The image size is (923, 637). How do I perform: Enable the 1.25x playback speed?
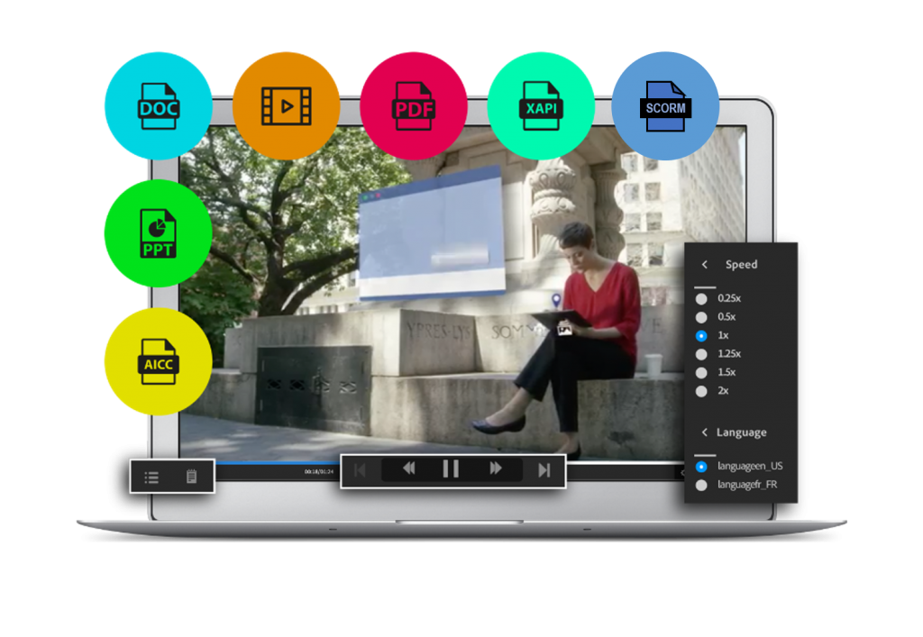[702, 354]
